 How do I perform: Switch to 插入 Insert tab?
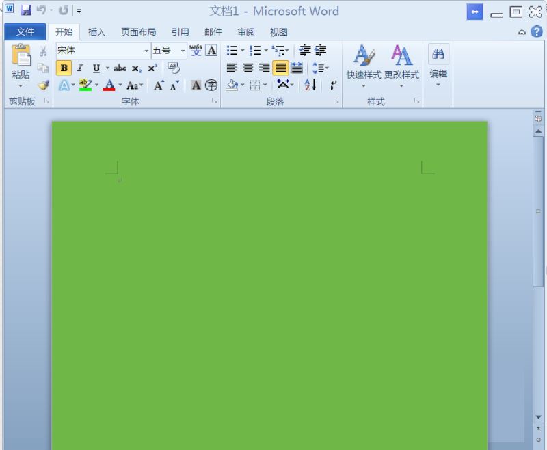[x=96, y=32]
